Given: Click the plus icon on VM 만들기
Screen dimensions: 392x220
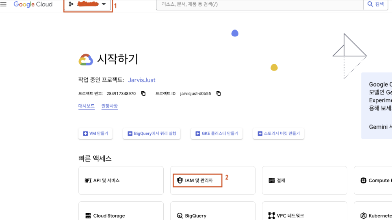Looking at the screenshot, I should click(85, 134).
